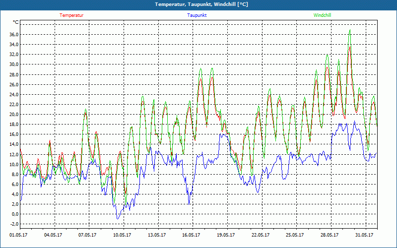Screen dimensions: 397x248
Task: Click the 07.05.17 date label
Action: pyautogui.click(x=87, y=235)
